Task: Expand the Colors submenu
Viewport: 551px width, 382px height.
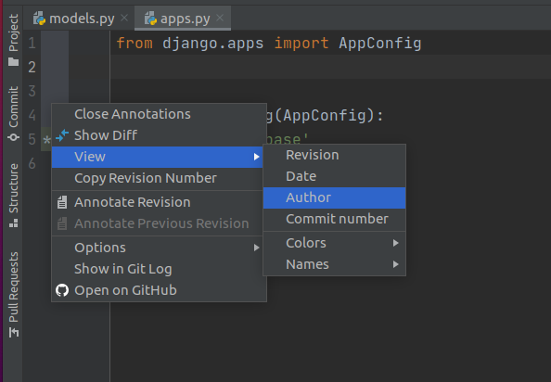Action: [334, 243]
